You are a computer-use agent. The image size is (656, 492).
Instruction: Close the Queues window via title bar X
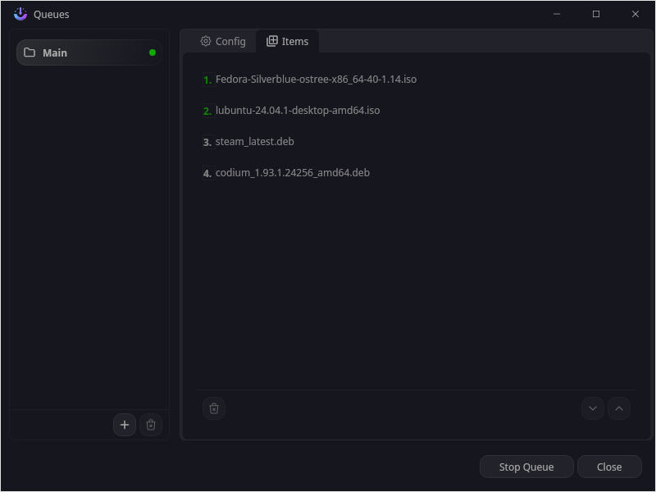[635, 14]
